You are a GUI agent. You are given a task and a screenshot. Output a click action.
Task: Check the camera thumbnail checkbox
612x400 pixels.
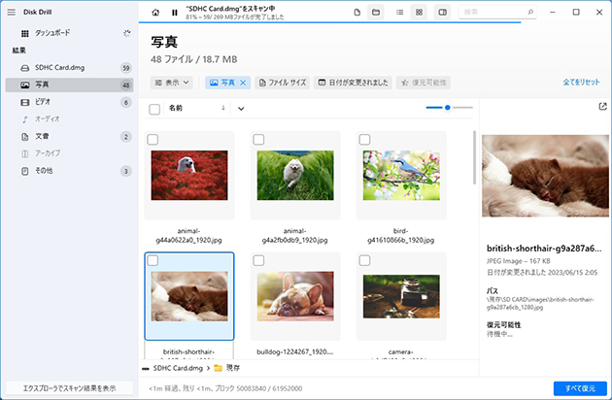[364, 260]
